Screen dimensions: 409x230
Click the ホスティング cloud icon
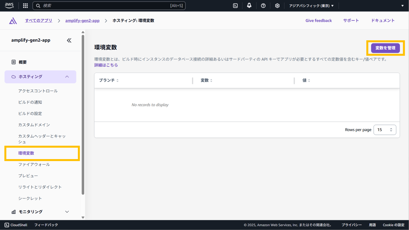pyautogui.click(x=13, y=77)
